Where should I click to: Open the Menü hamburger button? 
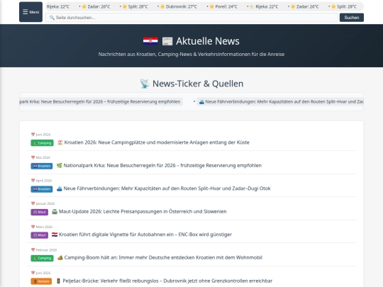[30, 12]
